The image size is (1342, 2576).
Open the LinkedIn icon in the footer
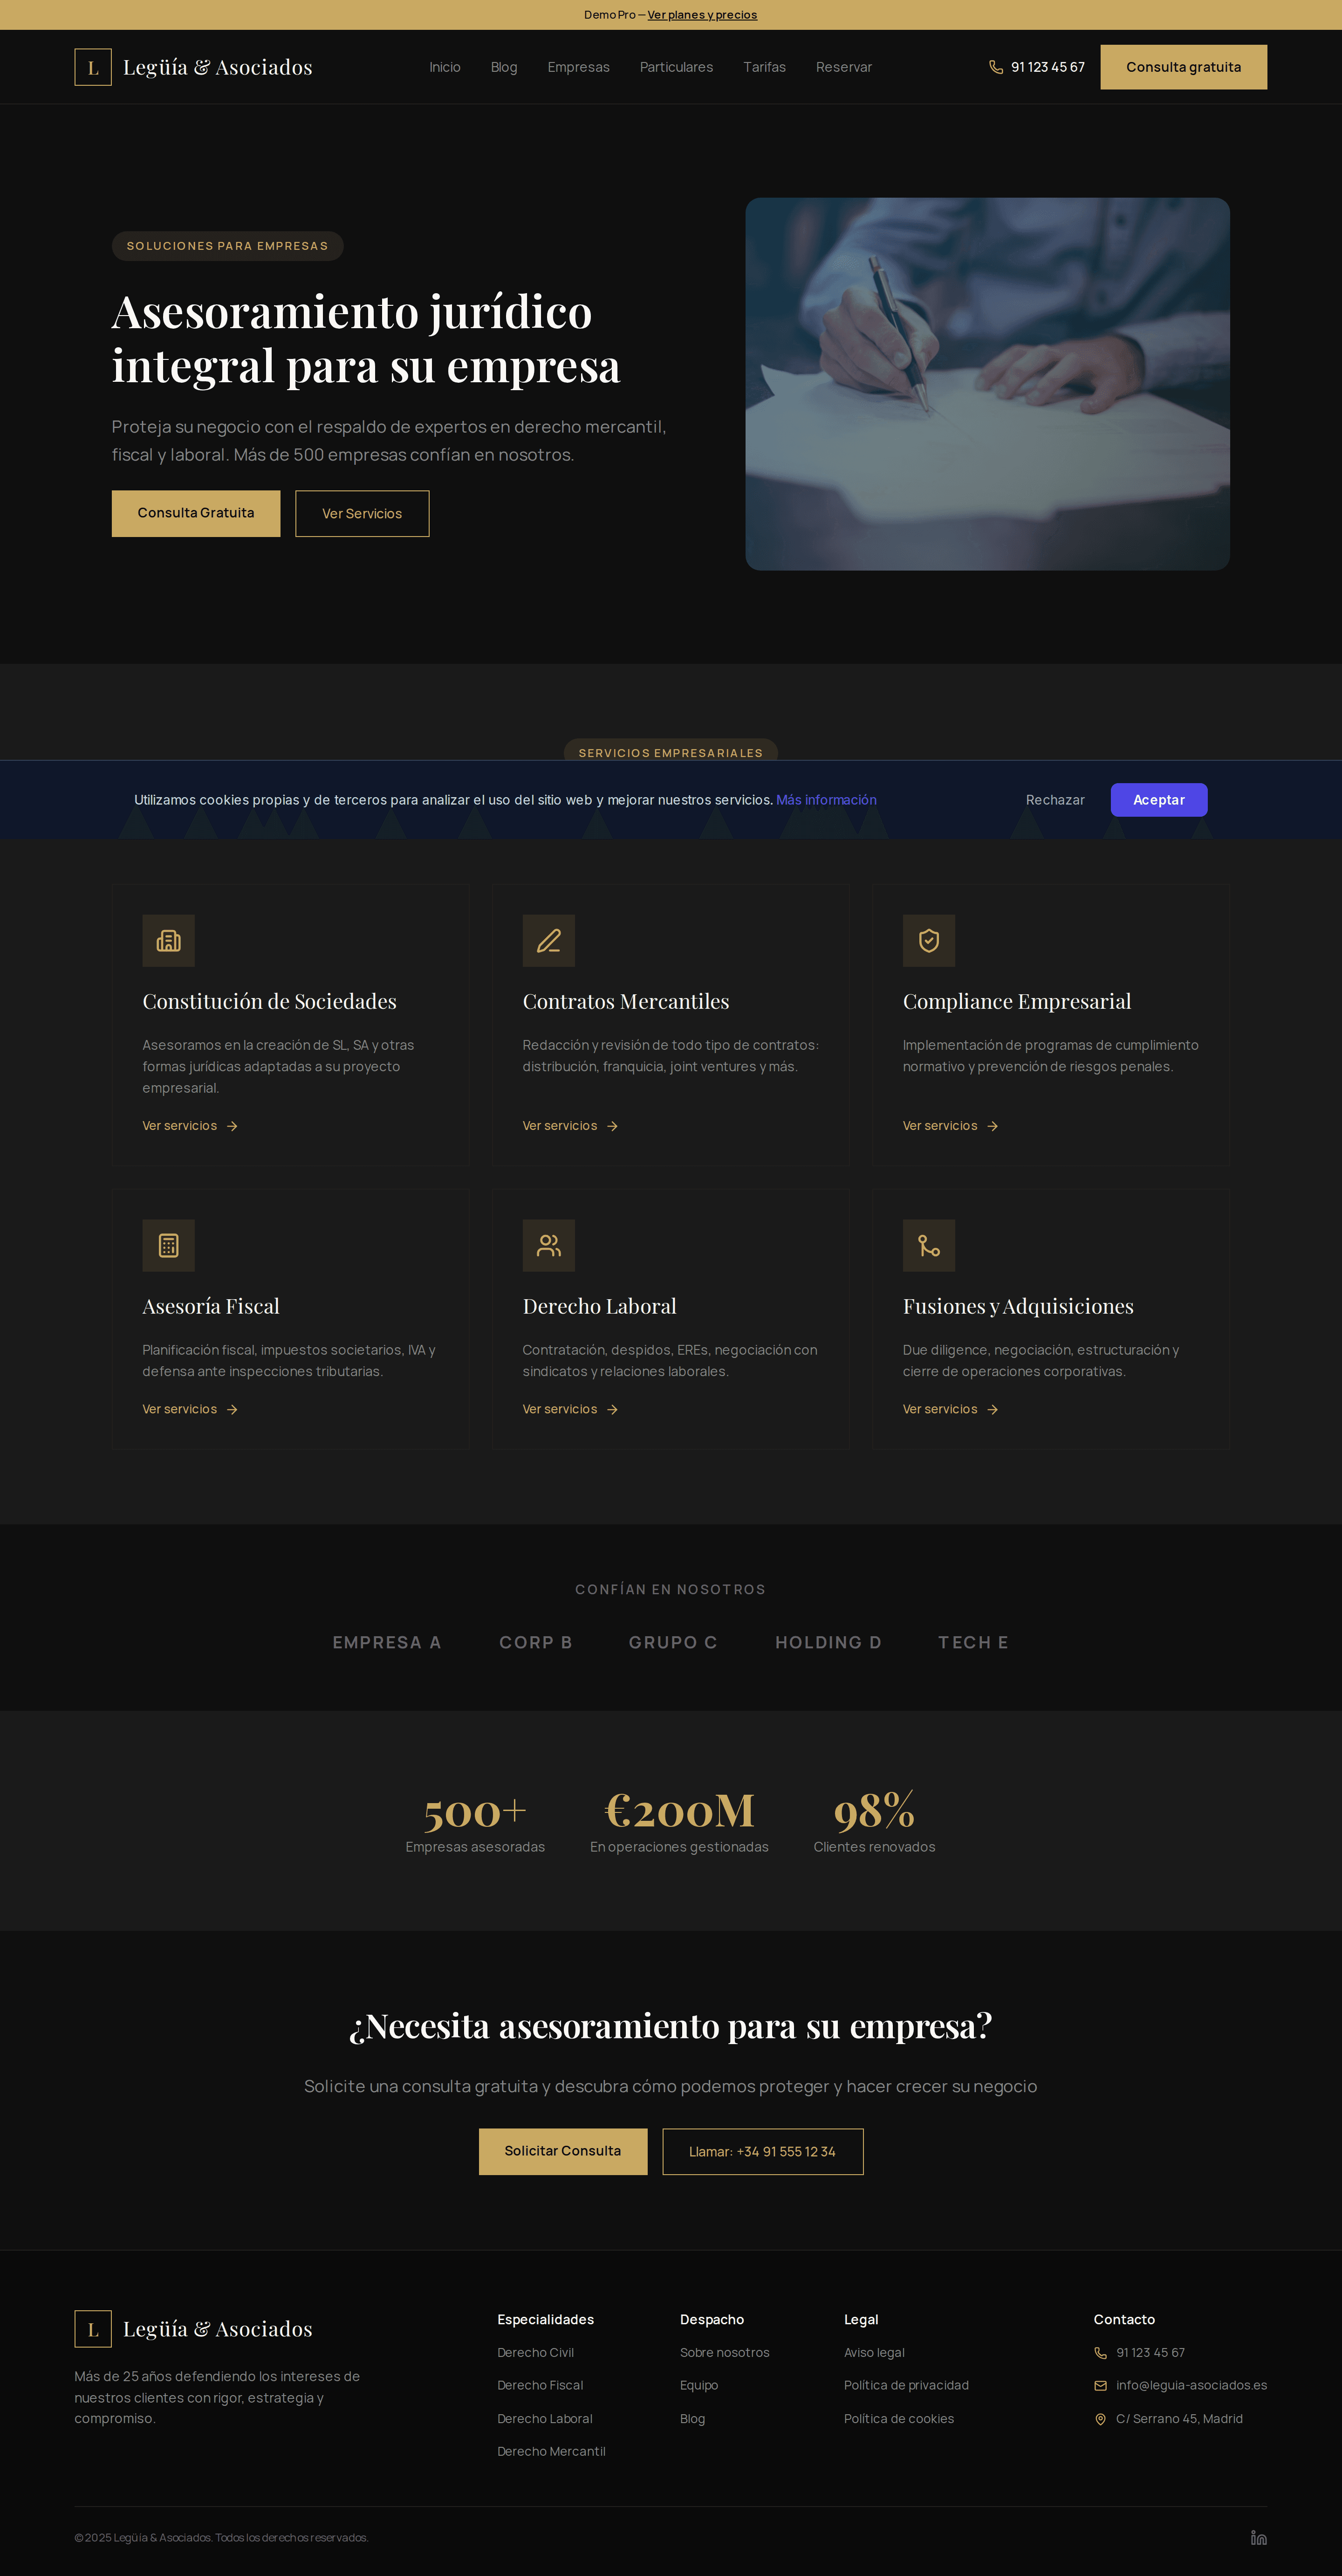[1258, 2537]
